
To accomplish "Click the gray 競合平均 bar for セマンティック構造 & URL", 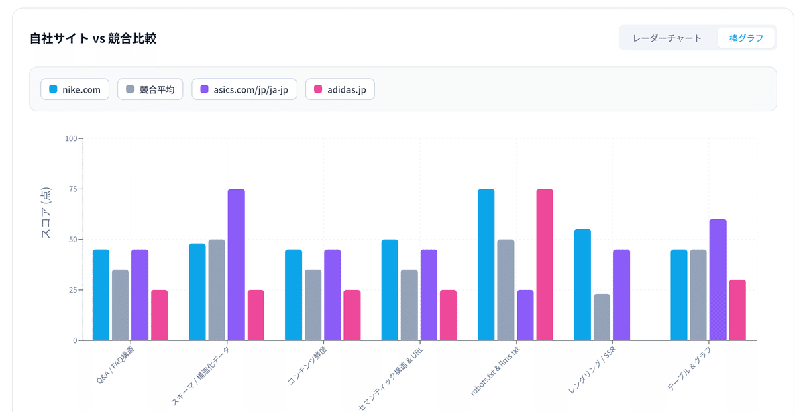I will pyautogui.click(x=409, y=305).
